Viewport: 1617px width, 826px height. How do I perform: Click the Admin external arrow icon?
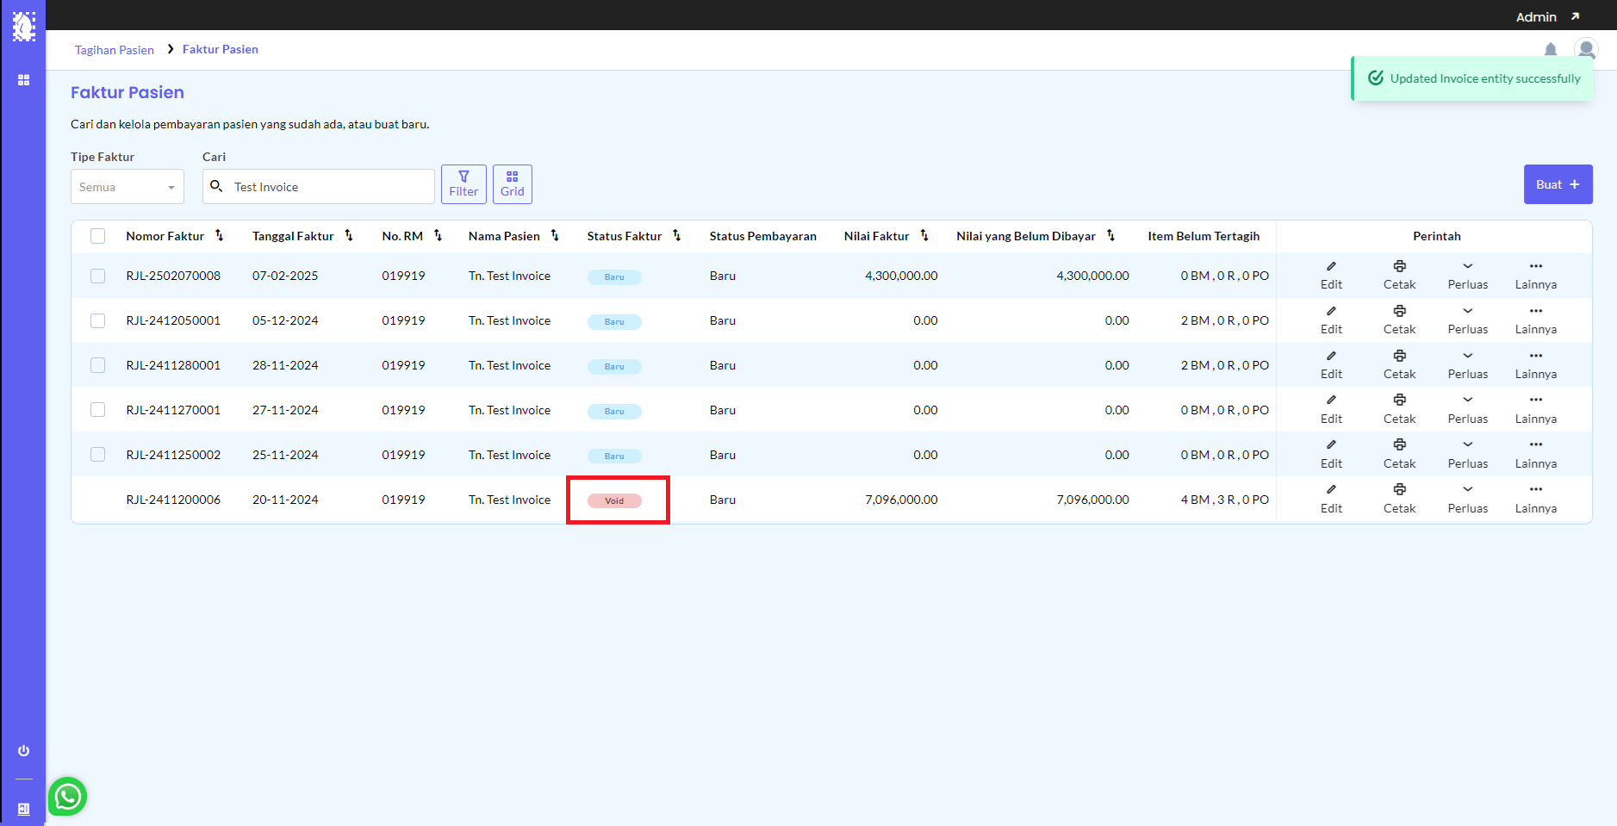coord(1575,16)
